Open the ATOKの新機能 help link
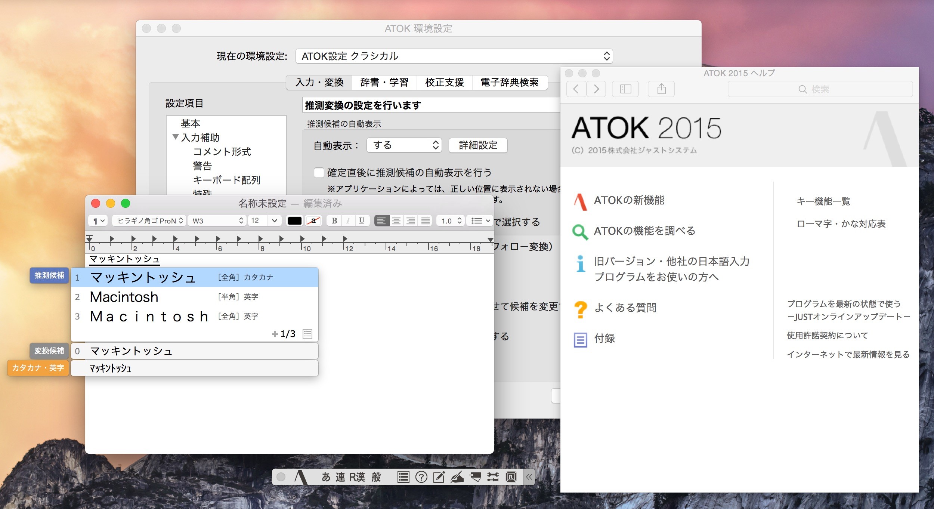This screenshot has width=934, height=509. (x=629, y=200)
